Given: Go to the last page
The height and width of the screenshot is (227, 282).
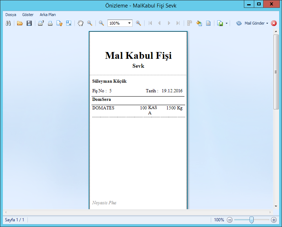Looking at the screenshot, I should click(x=178, y=23).
